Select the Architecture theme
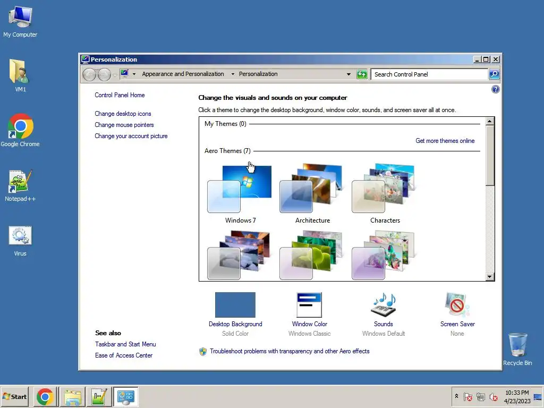 pos(312,194)
